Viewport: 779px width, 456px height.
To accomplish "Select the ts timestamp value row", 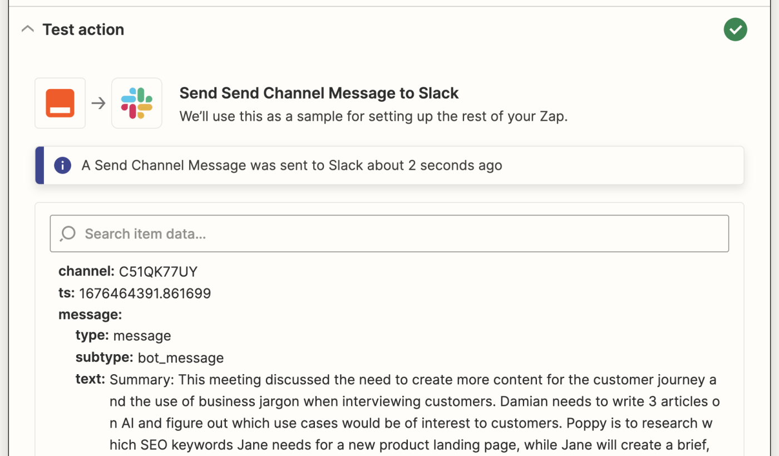I will tap(135, 293).
